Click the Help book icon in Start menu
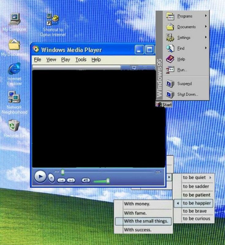Viewport: 225px width, 245px height. click(x=170, y=59)
